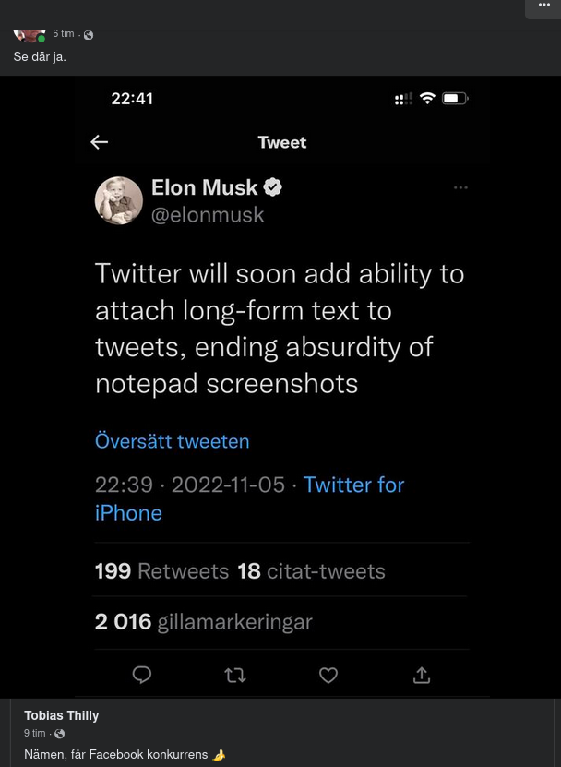
Task: Open Elon Musk's profile picture
Action: point(119,199)
